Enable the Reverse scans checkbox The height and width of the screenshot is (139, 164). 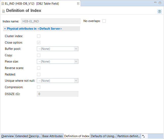(x=39, y=68)
